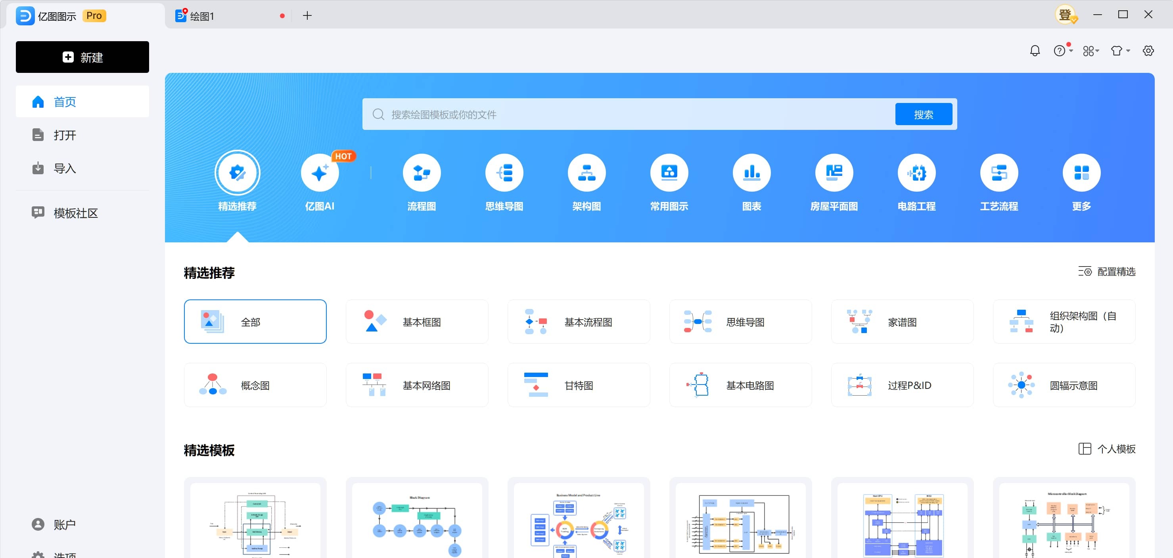Choose the 家谱图 card
Image resolution: width=1173 pixels, height=558 pixels.
pos(902,322)
